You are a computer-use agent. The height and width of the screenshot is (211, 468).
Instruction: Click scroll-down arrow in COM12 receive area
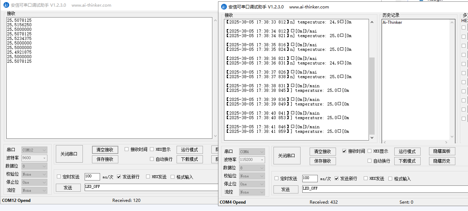pyautogui.click(x=215, y=136)
